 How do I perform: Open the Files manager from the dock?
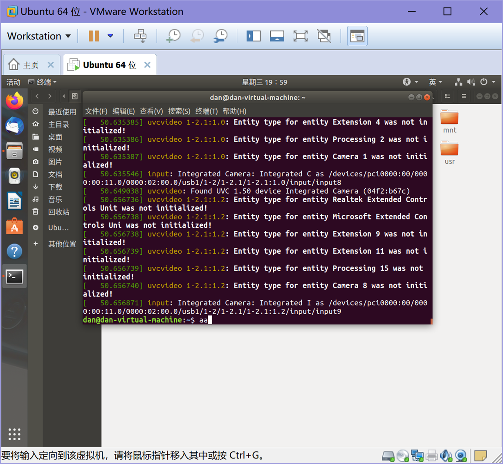14,151
